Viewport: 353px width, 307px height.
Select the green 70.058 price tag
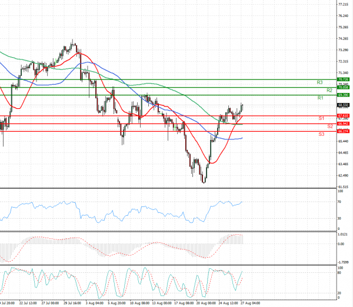pos(344,87)
